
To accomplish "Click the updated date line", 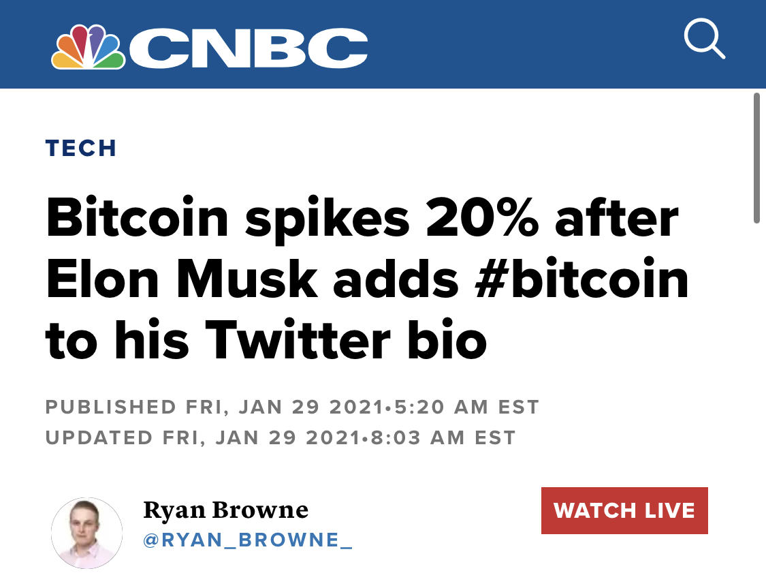I will (281, 437).
